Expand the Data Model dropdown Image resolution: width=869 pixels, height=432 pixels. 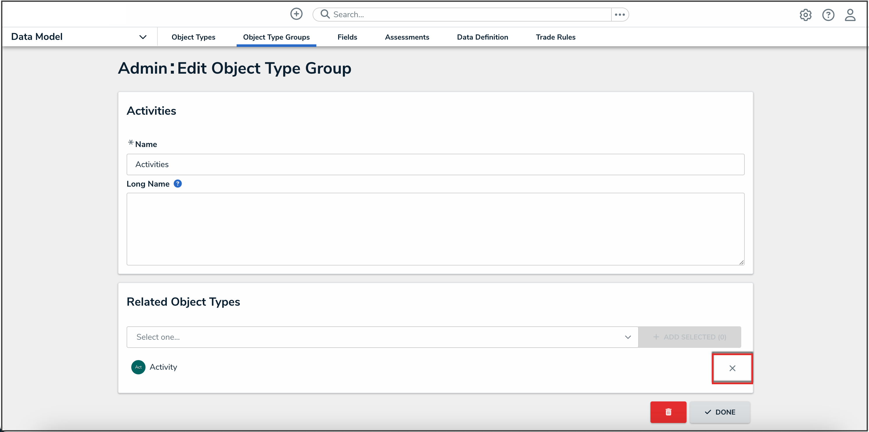(143, 37)
